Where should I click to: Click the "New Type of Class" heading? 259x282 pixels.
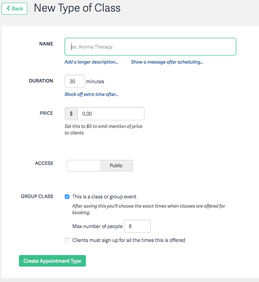pyautogui.click(x=77, y=8)
